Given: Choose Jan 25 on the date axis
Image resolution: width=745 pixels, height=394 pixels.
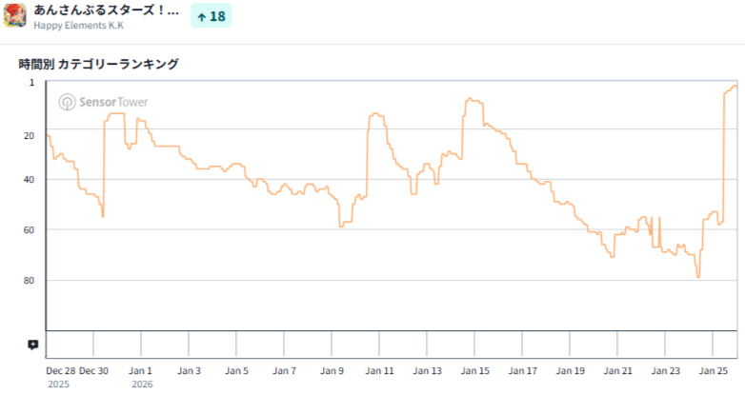Looking at the screenshot, I should click(715, 371).
